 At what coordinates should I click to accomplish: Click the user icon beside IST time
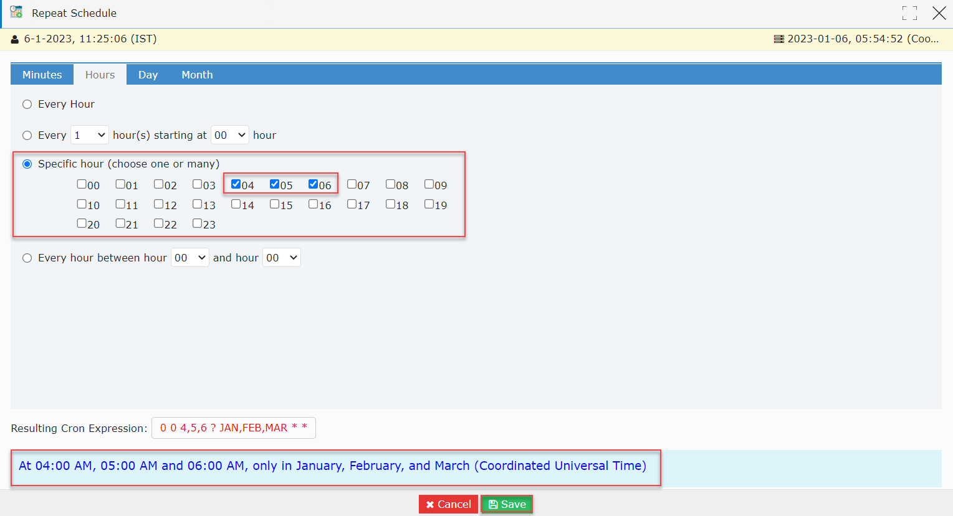15,39
